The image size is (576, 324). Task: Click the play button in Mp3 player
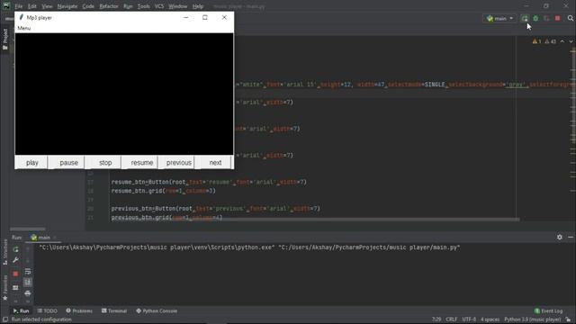click(32, 162)
